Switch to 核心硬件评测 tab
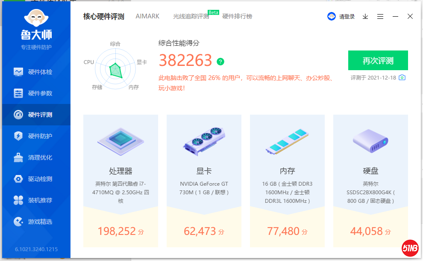Screen dimensions: 423x261 (103, 17)
